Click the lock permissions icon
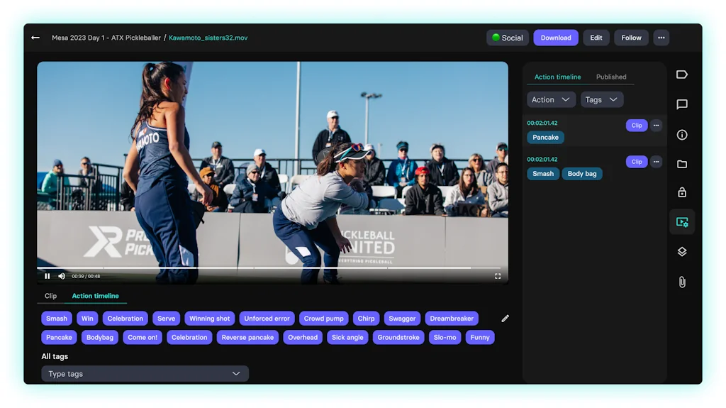Viewport: 726px width, 408px height. 681,192
